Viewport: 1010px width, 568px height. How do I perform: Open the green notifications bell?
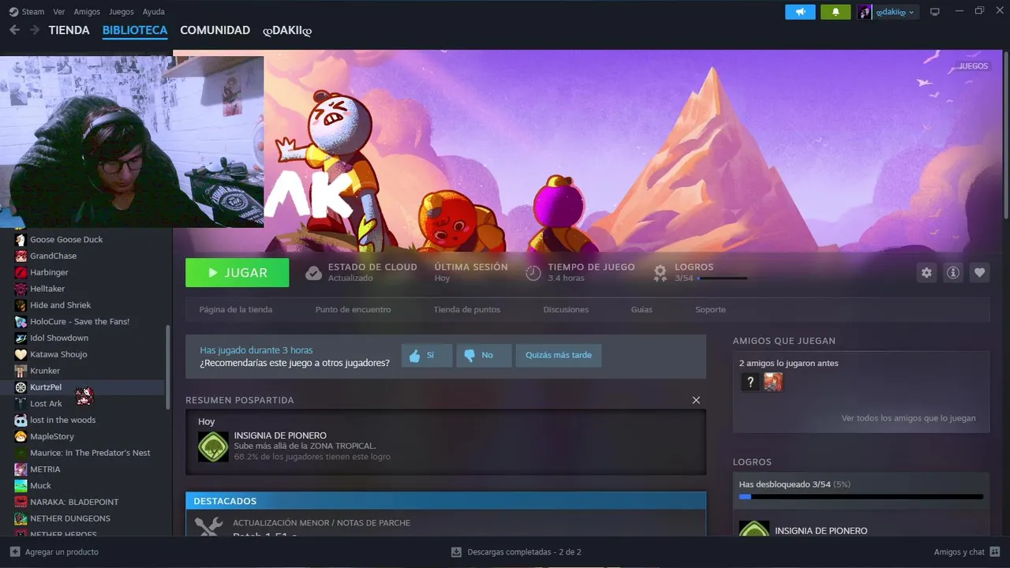point(836,12)
